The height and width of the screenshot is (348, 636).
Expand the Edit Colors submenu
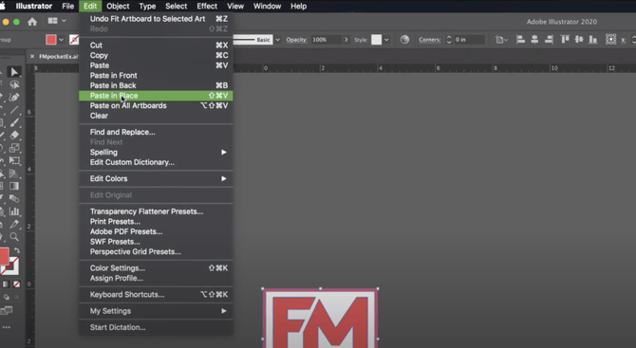click(156, 178)
